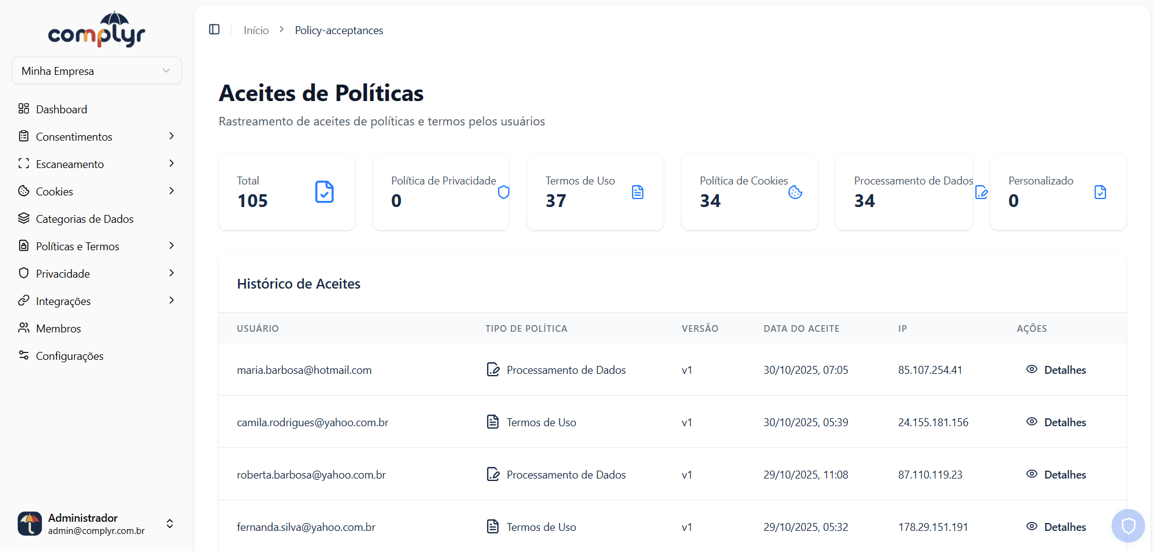Screen dimensions: 1153x551
Task: Open the Dashboard icon in sidebar
Action: point(24,109)
